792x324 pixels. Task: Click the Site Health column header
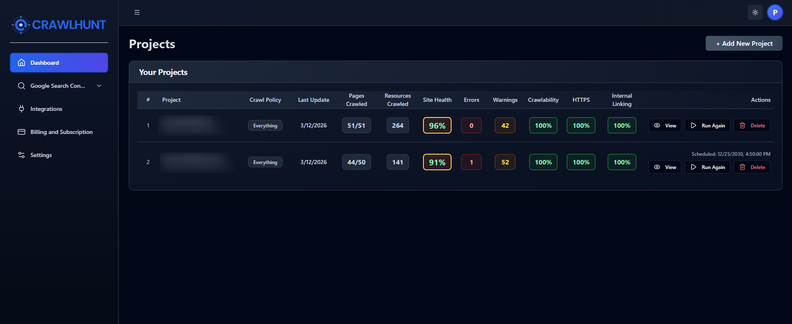(437, 100)
